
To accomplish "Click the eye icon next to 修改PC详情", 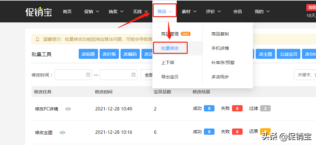I will pyautogui.click(x=68, y=109).
